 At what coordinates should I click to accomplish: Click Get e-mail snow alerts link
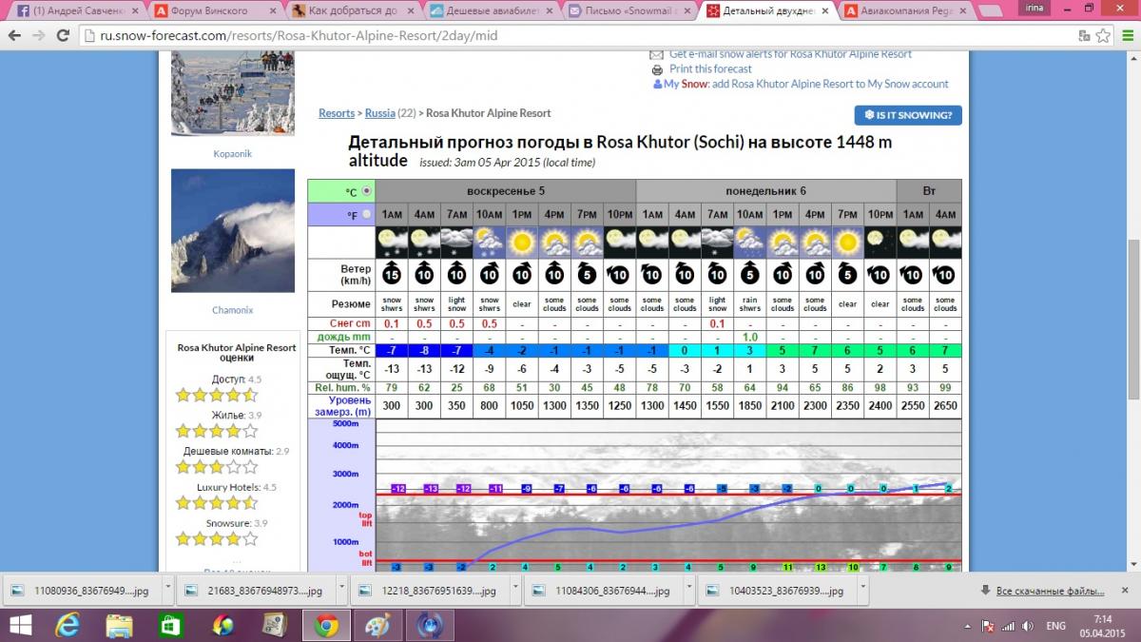790,55
